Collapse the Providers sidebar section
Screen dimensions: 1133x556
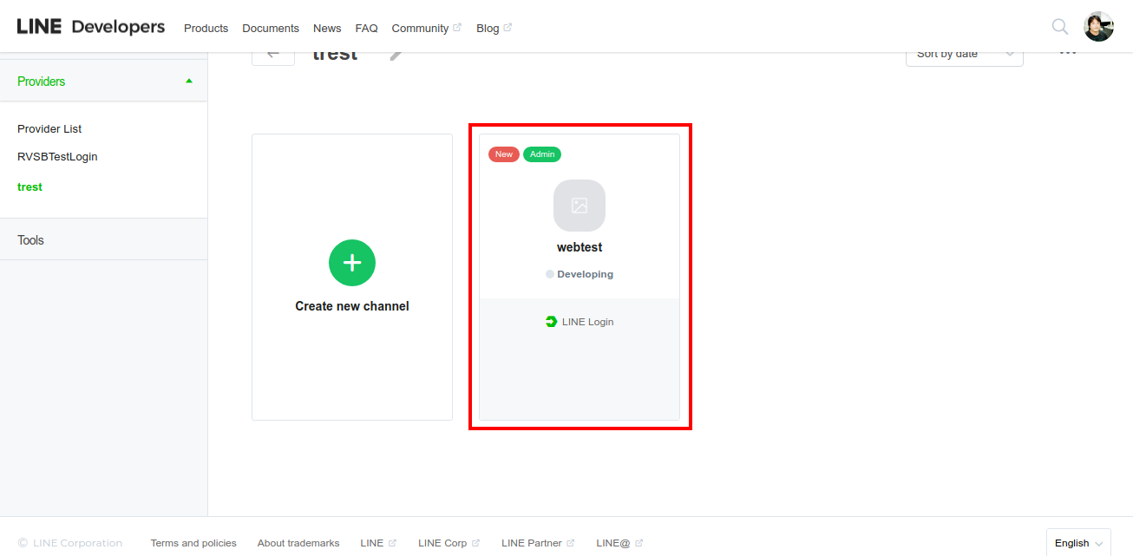point(104,82)
